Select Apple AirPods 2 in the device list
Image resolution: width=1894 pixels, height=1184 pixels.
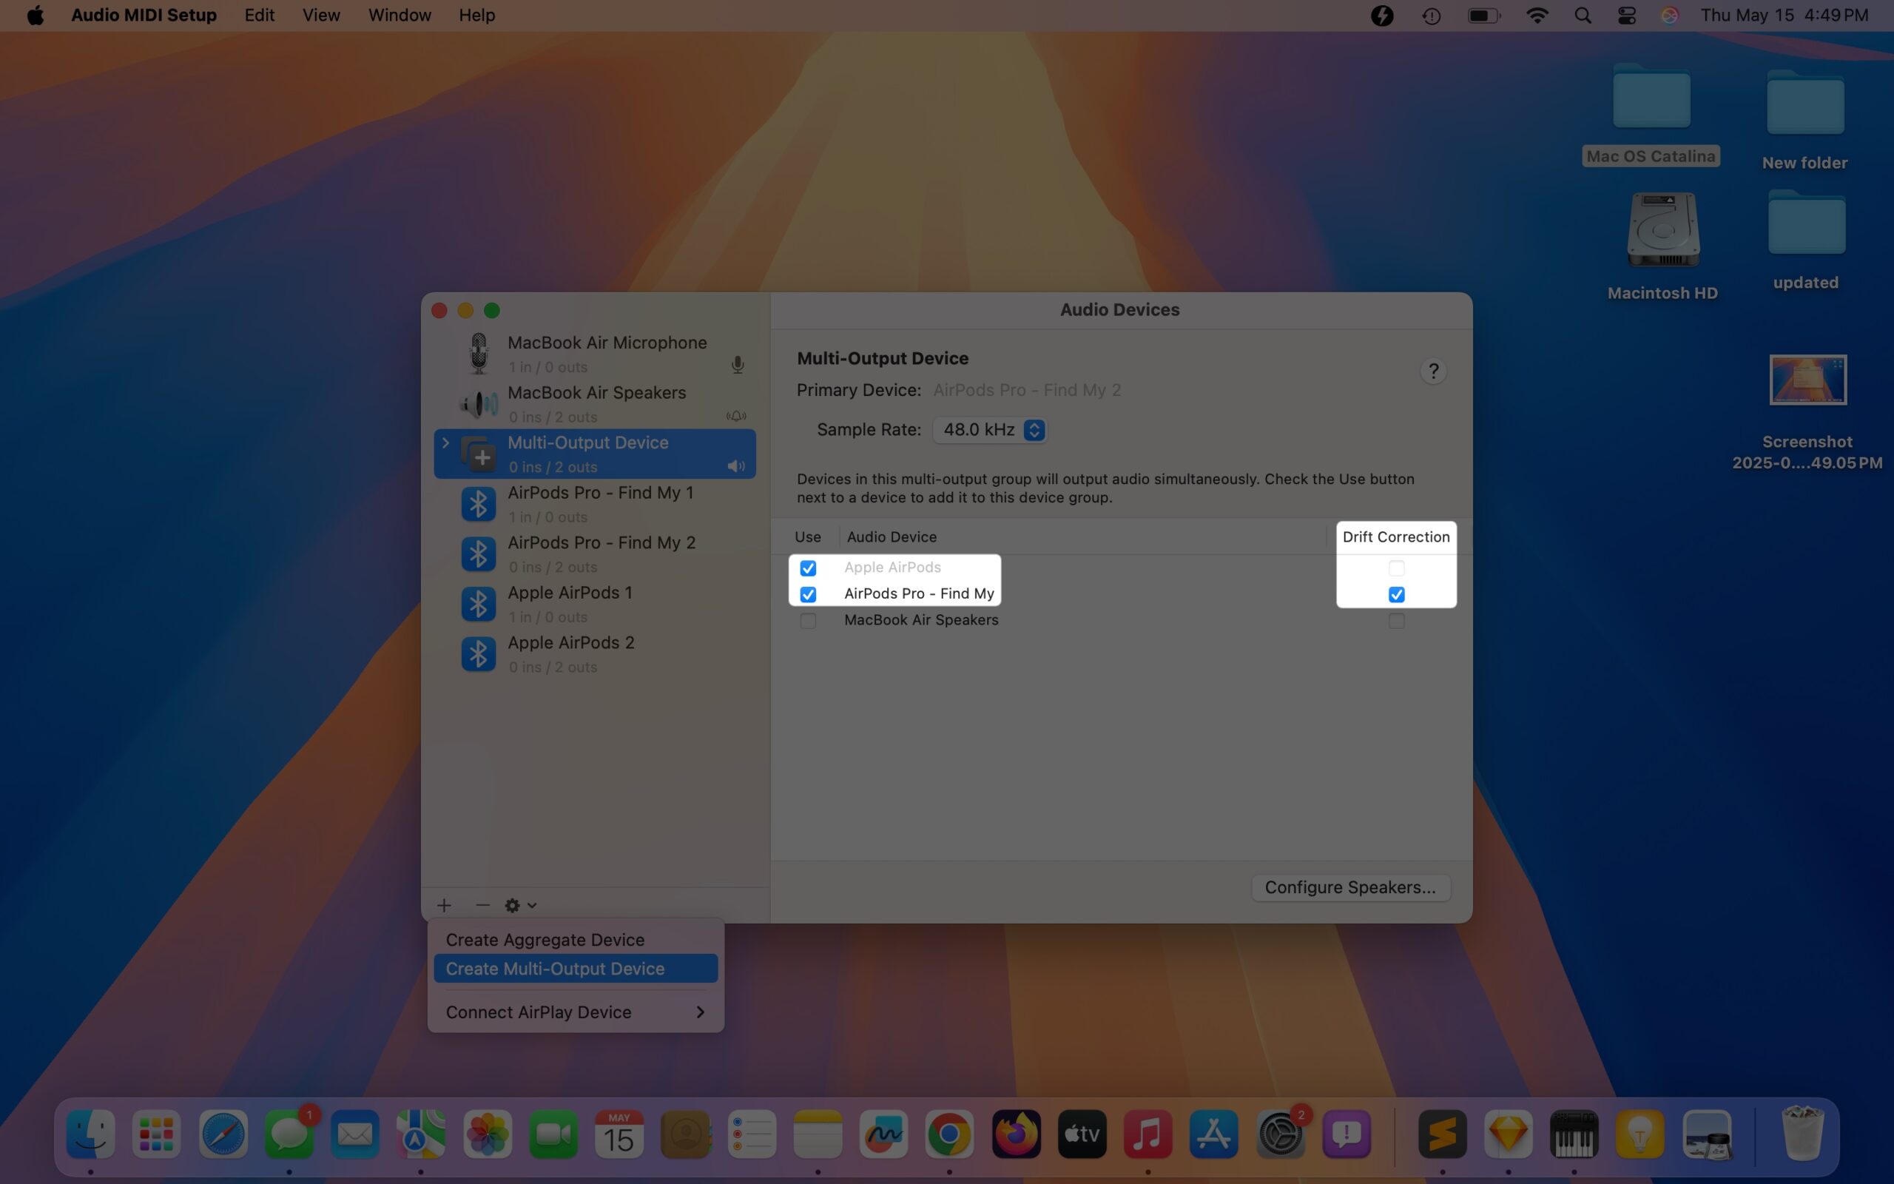pos(570,642)
